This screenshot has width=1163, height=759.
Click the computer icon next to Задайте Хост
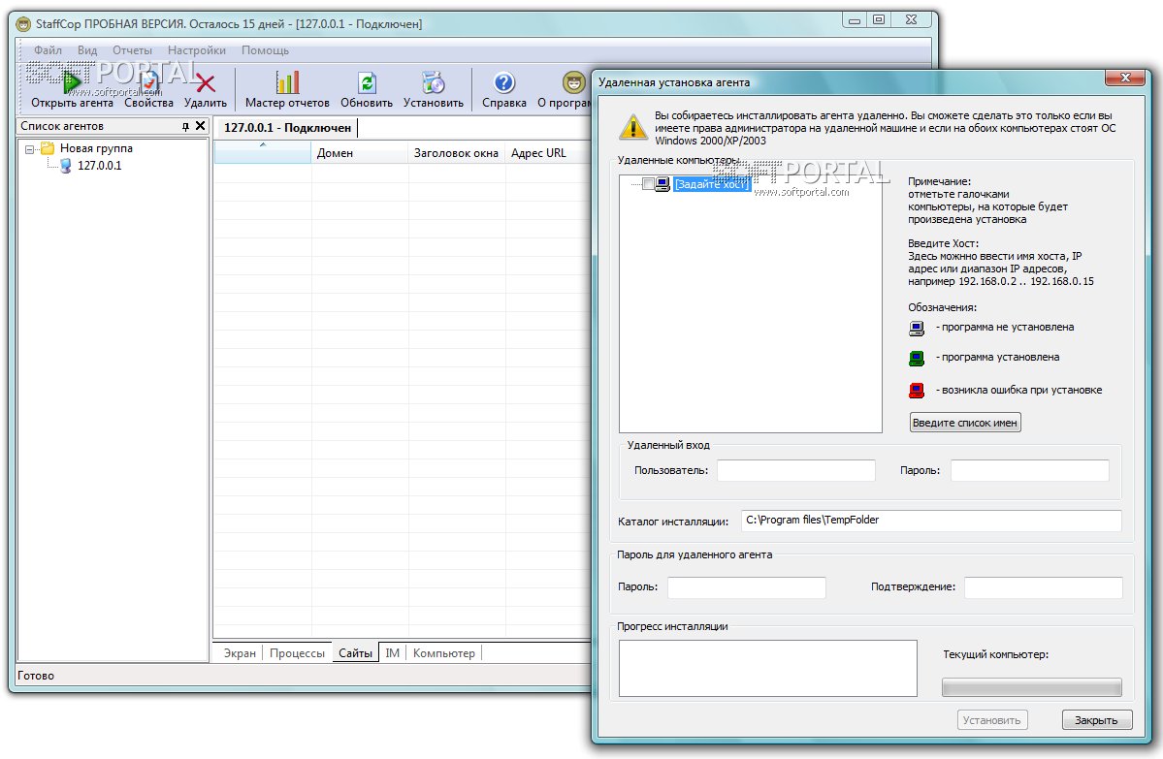click(x=662, y=184)
